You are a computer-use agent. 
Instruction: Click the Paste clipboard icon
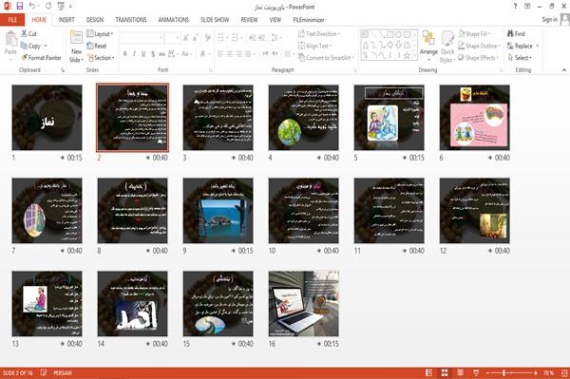pyautogui.click(x=10, y=39)
